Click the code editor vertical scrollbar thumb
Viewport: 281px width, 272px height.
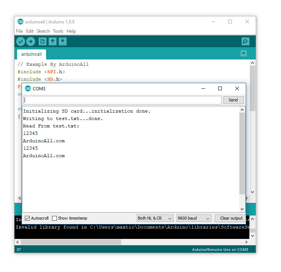click(252, 88)
